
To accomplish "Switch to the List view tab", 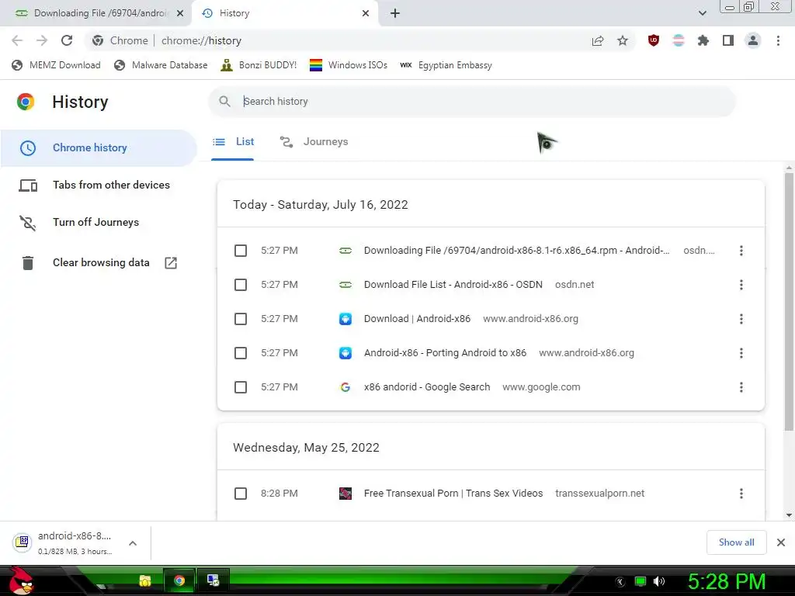I will point(233,142).
